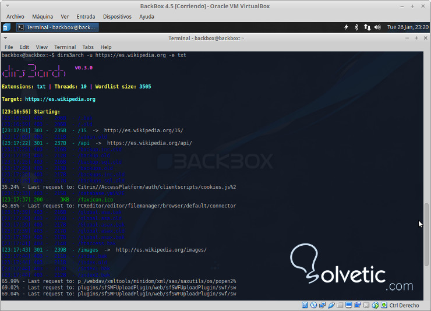The height and width of the screenshot is (311, 431).
Task: Click the VirtualBox mouse integration icon
Action: pos(375,305)
